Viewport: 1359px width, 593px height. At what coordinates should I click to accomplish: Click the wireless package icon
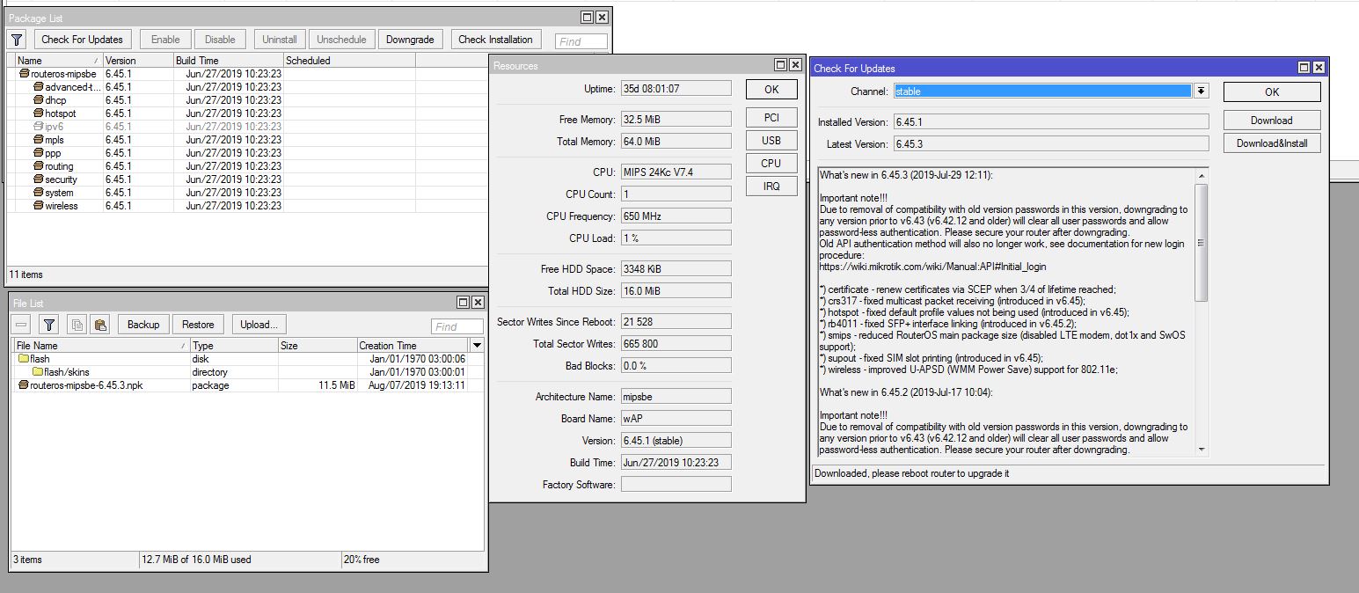(x=39, y=206)
